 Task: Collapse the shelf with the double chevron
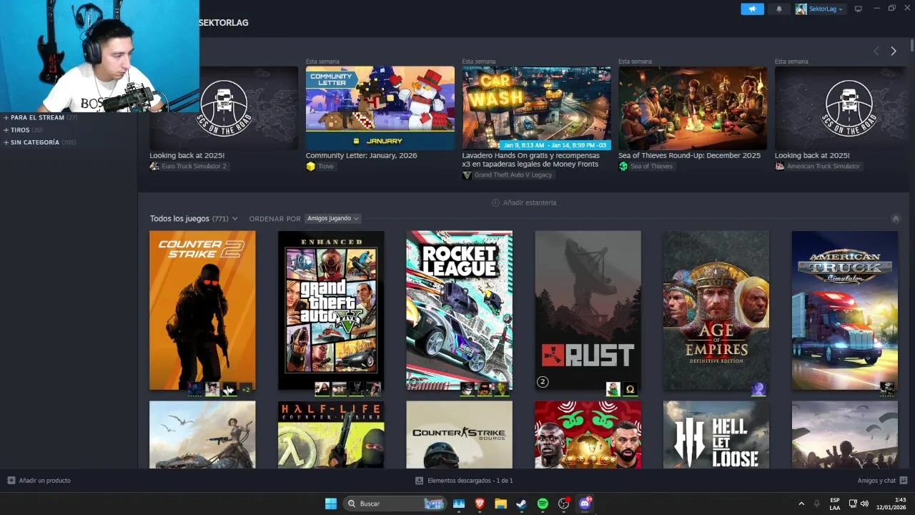(895, 219)
